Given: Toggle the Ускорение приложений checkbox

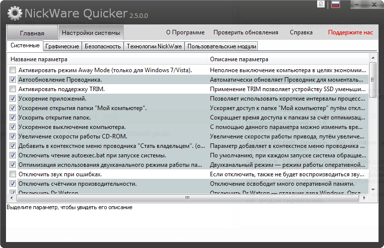Looking at the screenshot, I should click(13, 99).
